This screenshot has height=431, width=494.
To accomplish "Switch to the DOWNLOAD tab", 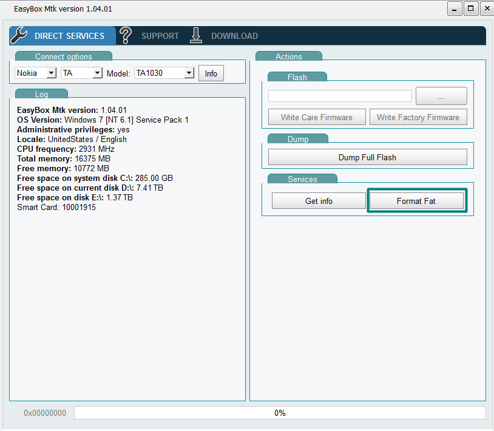I will click(234, 36).
